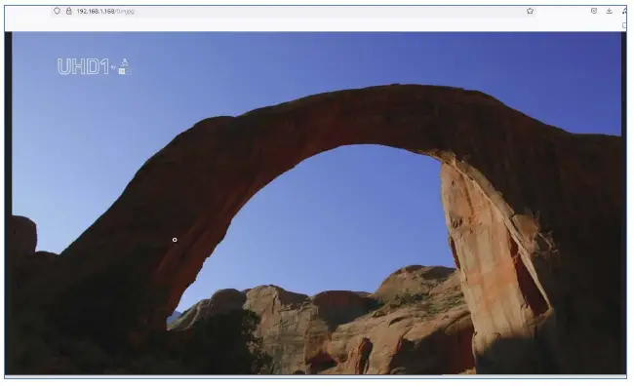This screenshot has width=634, height=386.
Task: Click the Save to Pocket icon
Action: 594,11
